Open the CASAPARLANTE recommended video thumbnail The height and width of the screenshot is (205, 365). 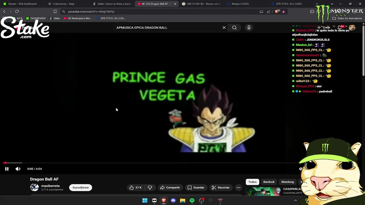click(x=263, y=191)
